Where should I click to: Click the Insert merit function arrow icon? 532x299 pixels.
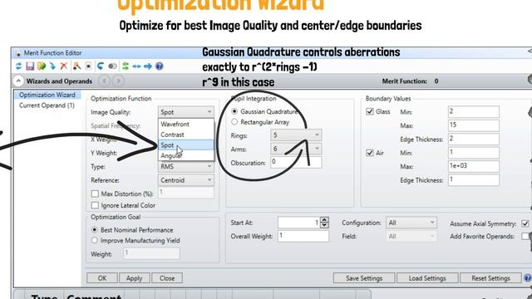[52, 66]
